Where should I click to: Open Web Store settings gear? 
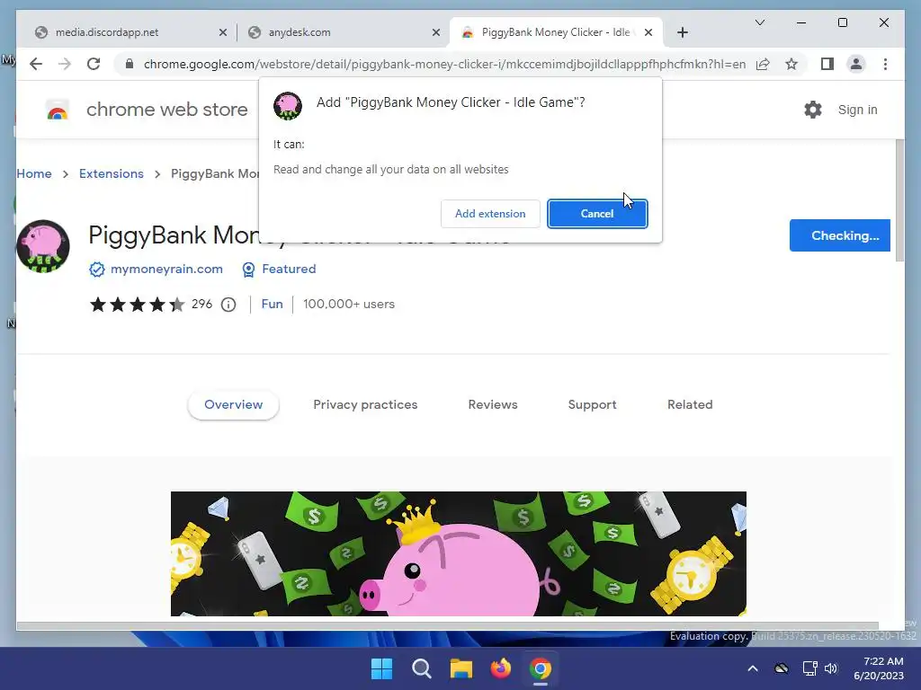coord(813,110)
